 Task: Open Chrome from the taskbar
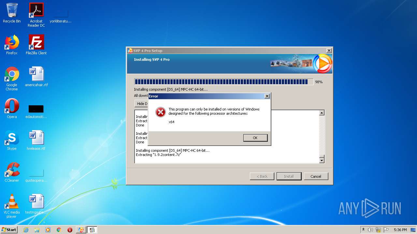point(59,230)
